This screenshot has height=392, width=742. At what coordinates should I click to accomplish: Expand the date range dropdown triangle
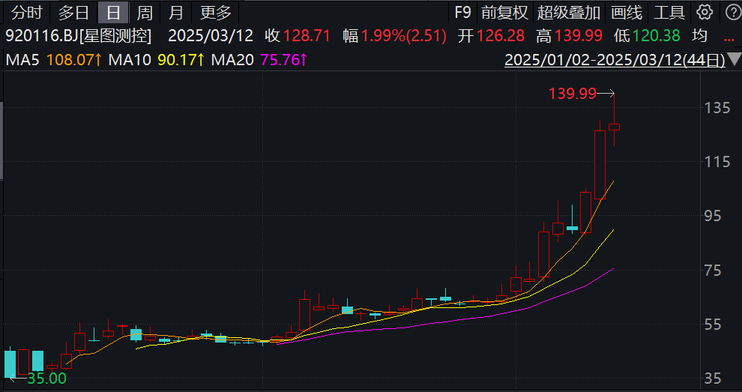[735, 59]
